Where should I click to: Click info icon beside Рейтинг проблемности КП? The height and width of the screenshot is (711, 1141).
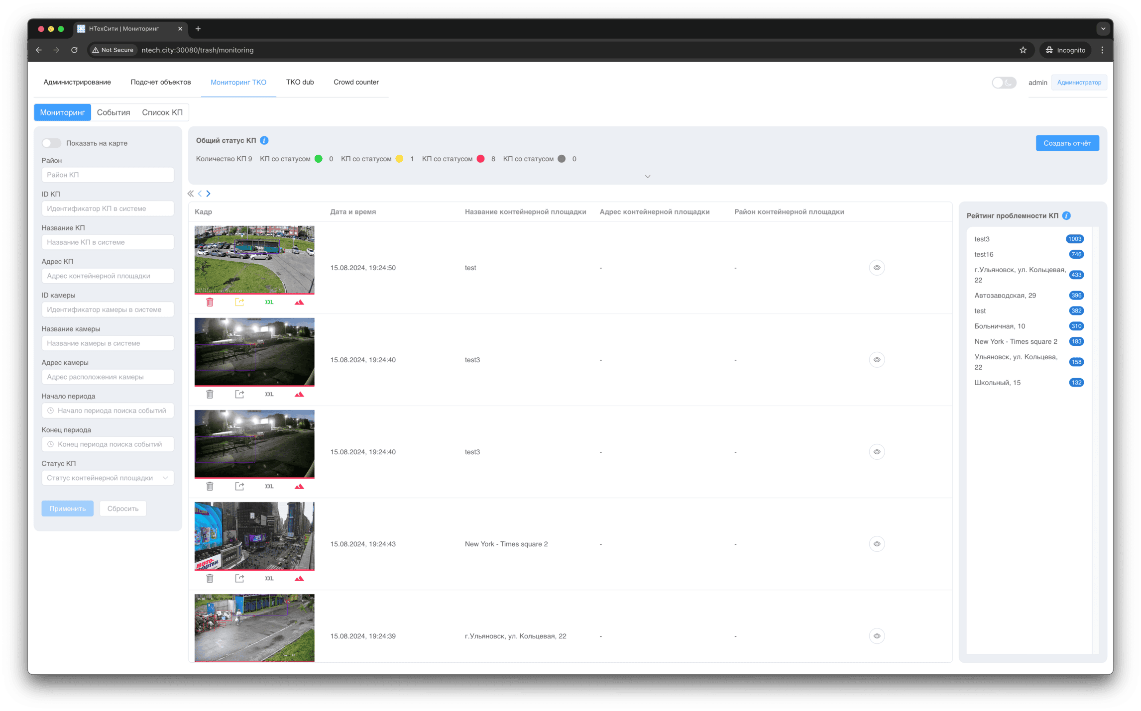click(x=1066, y=215)
